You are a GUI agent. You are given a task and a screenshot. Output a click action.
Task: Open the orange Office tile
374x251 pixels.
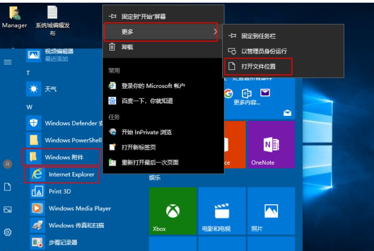click(x=234, y=144)
